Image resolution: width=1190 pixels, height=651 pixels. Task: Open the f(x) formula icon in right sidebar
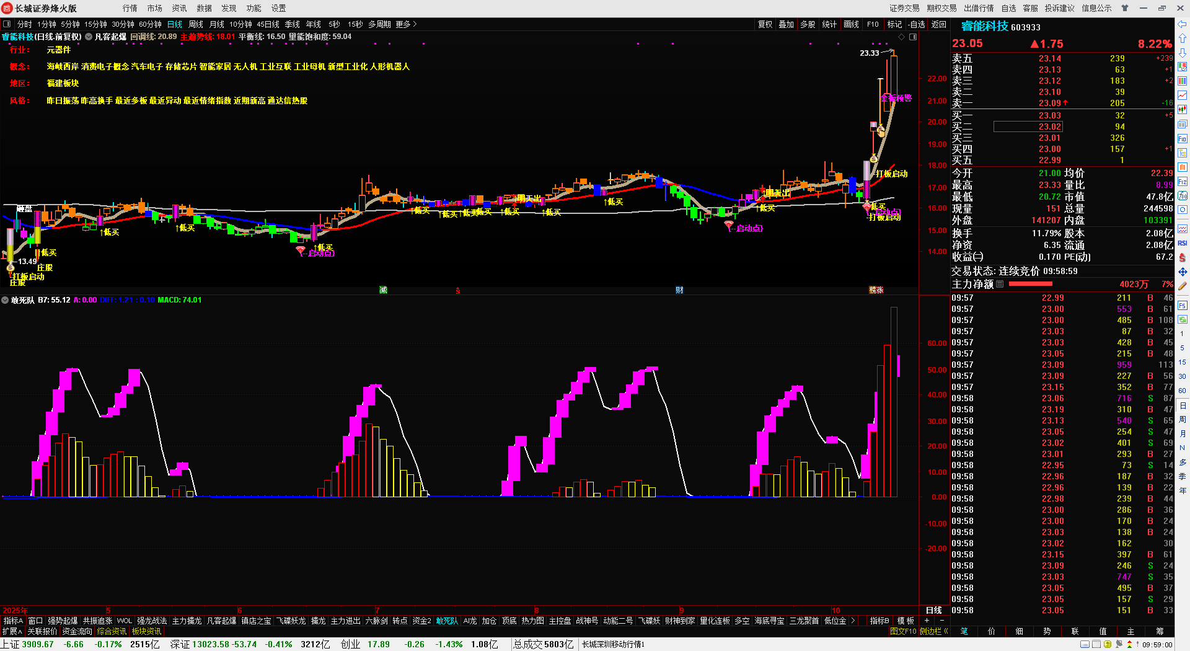[1183, 196]
